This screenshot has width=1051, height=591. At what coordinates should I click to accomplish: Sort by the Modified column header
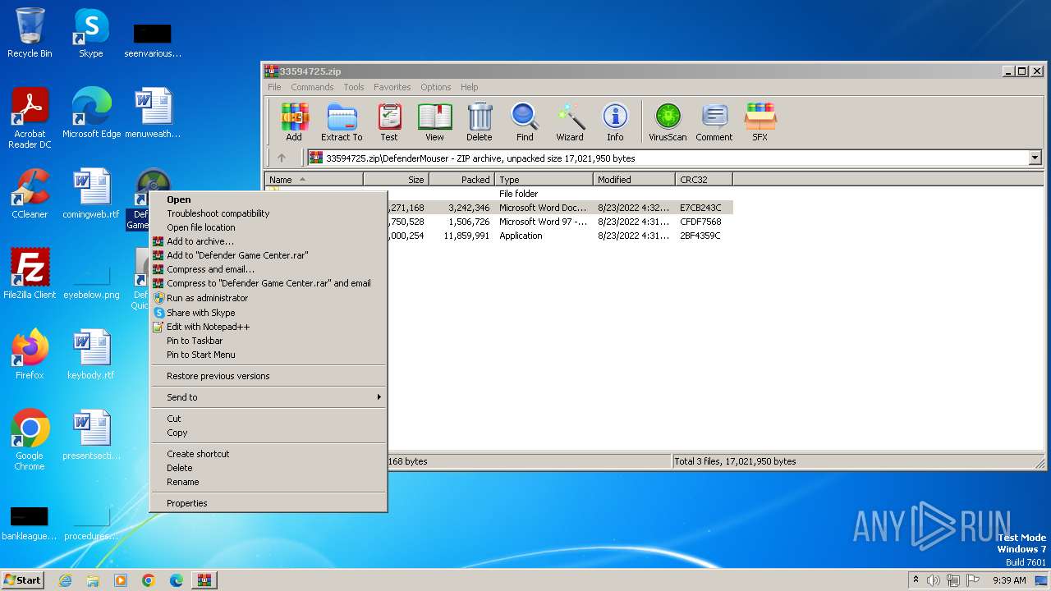634,180
